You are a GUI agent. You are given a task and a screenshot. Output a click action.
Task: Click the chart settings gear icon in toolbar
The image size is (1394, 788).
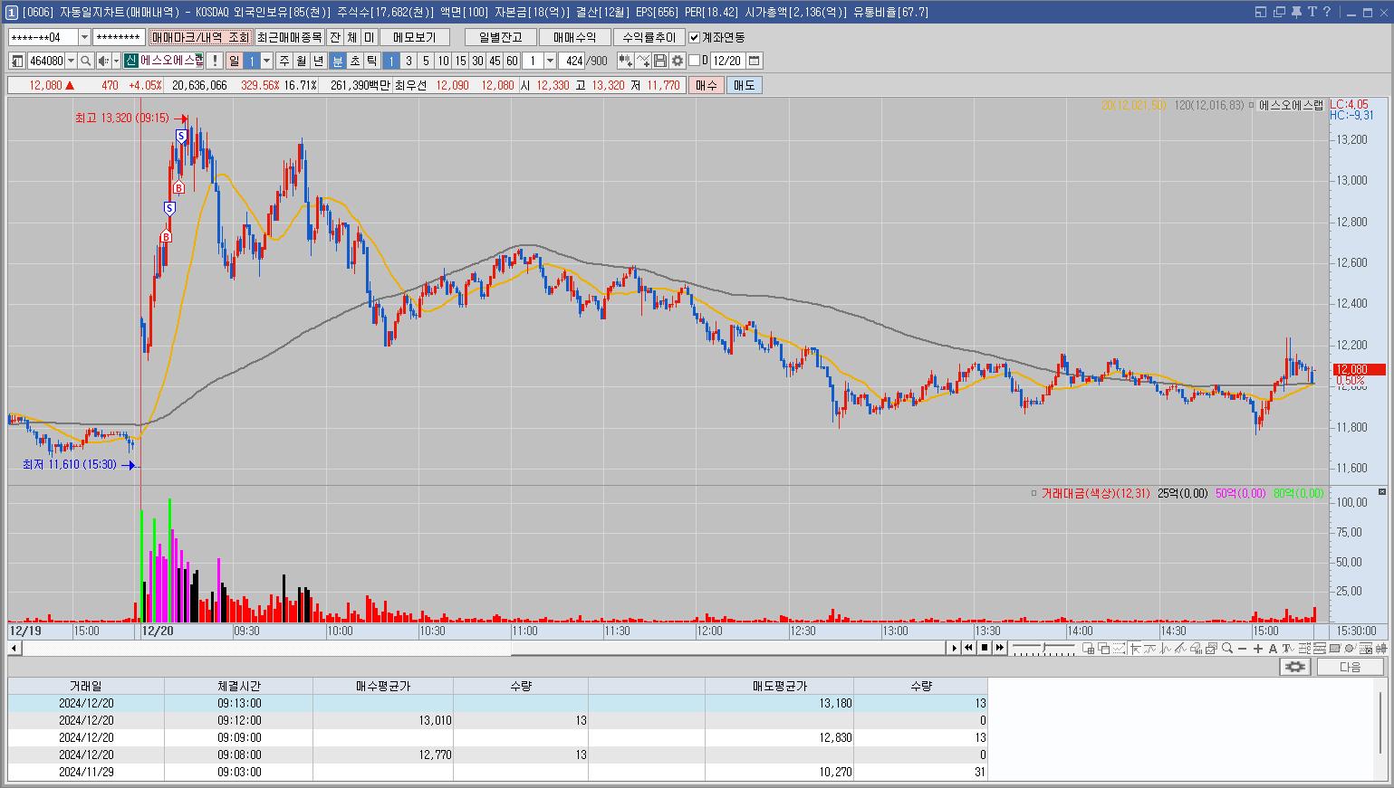(677, 61)
